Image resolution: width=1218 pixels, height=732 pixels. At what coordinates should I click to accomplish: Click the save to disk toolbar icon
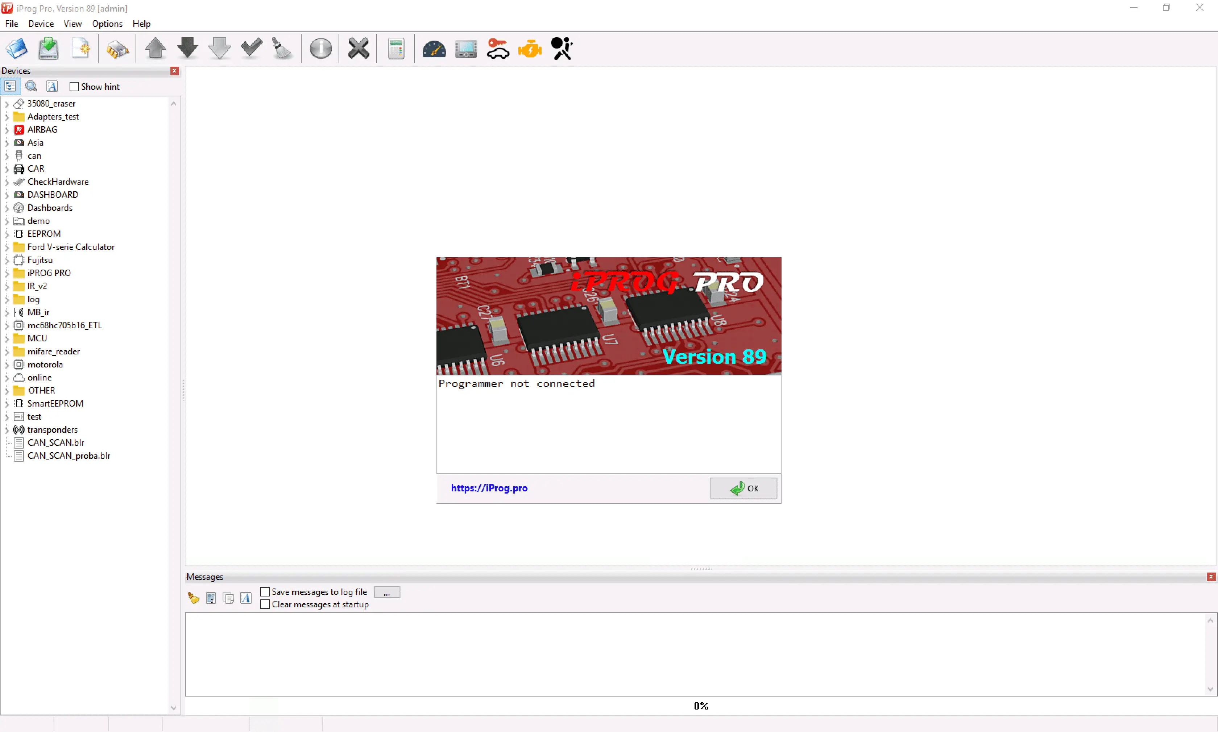[x=48, y=48]
